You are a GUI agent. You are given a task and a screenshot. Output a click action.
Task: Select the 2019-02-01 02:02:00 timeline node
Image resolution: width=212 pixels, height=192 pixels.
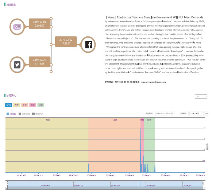(x=39, y=24)
